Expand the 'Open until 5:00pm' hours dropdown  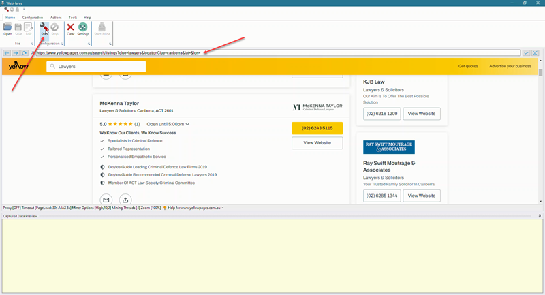(187, 125)
